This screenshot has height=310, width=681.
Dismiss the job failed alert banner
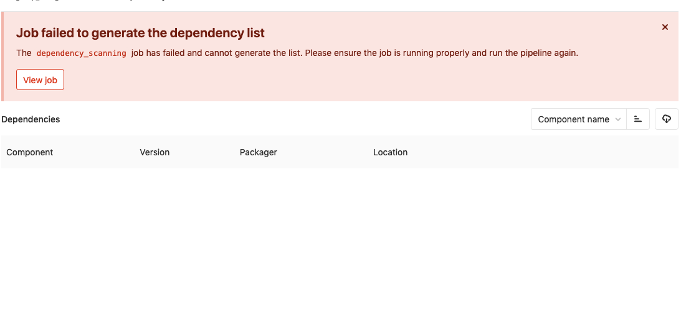[x=665, y=27]
